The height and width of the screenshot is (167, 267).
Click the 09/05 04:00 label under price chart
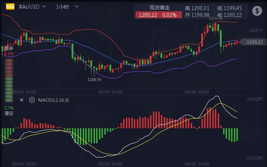110,92
